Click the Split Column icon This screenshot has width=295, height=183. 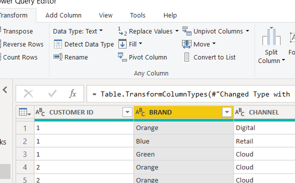coord(271,36)
